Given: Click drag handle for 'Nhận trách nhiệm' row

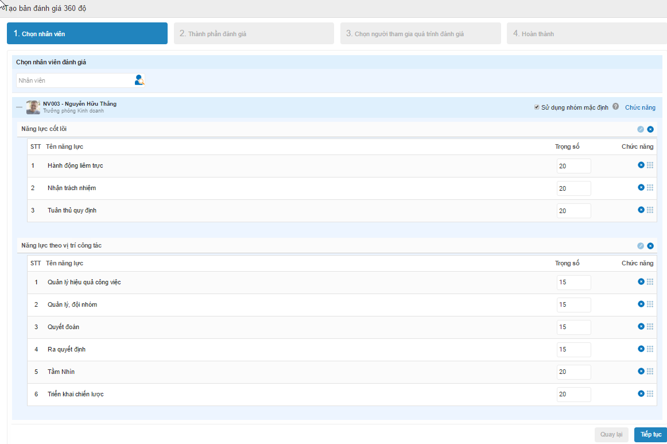Looking at the screenshot, I should [650, 188].
